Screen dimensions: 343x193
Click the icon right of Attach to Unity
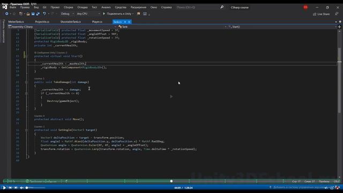(138, 13)
